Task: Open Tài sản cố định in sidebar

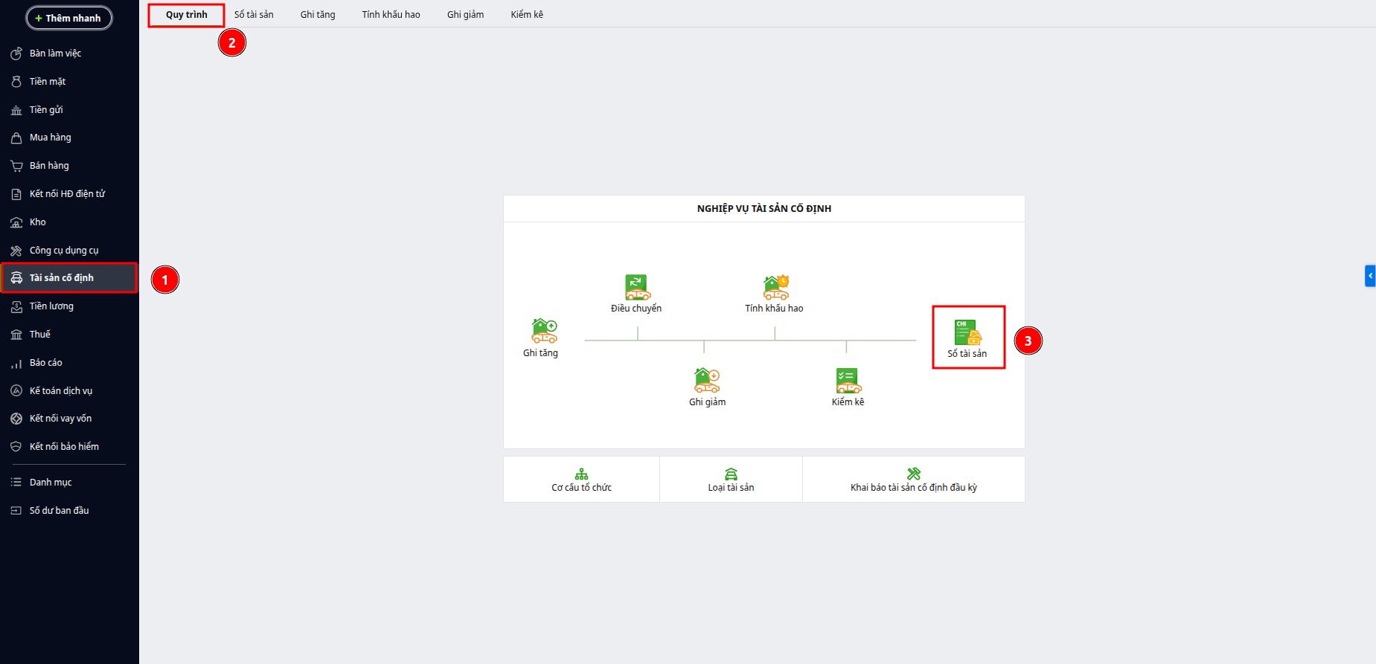Action: (69, 278)
